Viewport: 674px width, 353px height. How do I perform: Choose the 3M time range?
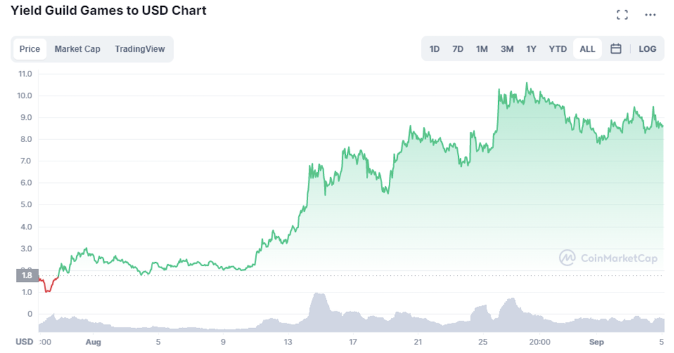(x=507, y=49)
